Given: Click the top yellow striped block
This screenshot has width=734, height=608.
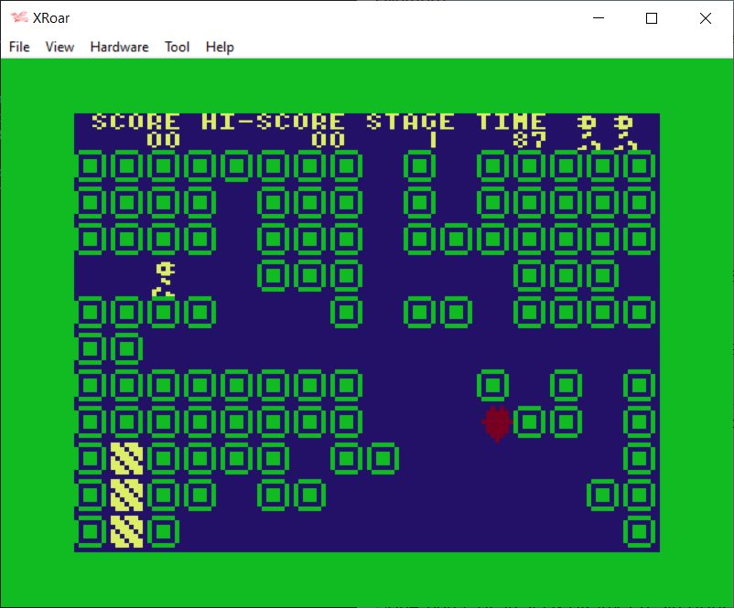Looking at the screenshot, I should point(126,458).
